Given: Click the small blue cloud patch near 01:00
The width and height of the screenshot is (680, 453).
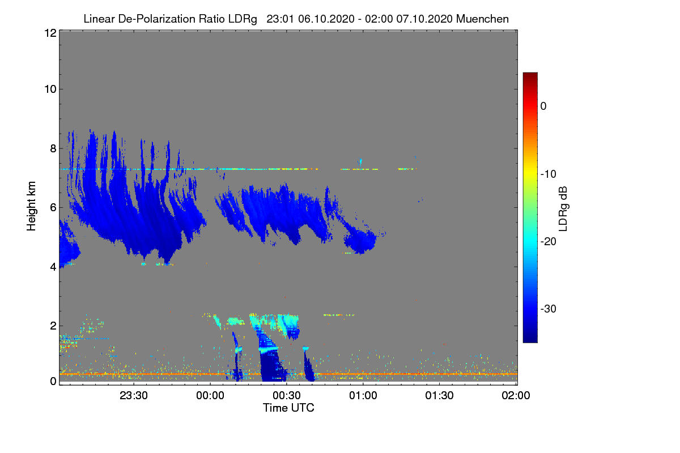Looking at the screenshot, I should coord(361,240).
